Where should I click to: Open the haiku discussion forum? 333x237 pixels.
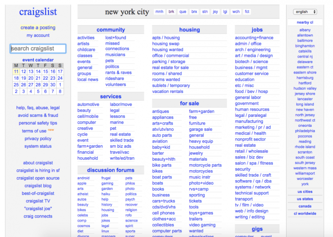(106, 194)
